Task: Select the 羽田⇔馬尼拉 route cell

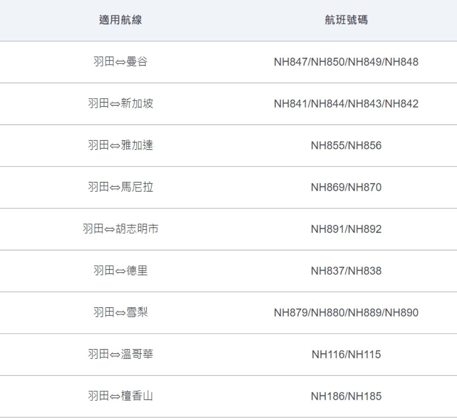Action: tap(120, 187)
